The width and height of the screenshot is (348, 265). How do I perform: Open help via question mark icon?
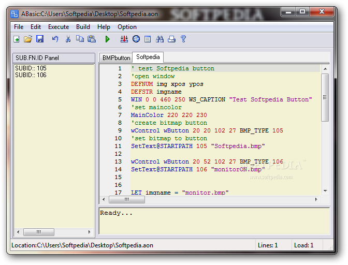[x=183, y=39]
